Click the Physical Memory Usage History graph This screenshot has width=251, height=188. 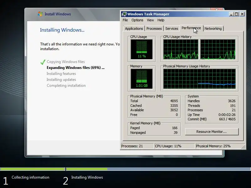(x=200, y=79)
